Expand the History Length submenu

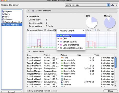click(71, 31)
